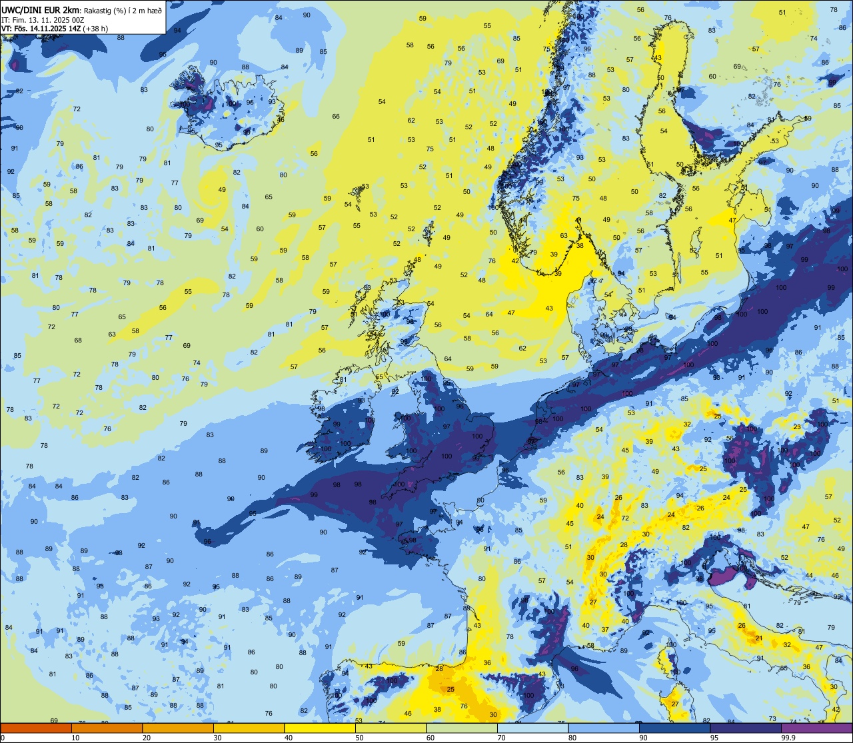Click the humidity value '23' on the map
Viewport: 853px width, 743px height.
point(796,426)
